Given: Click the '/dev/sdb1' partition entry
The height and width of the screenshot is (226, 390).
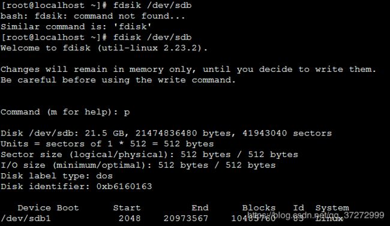Looking at the screenshot, I should (26, 219).
